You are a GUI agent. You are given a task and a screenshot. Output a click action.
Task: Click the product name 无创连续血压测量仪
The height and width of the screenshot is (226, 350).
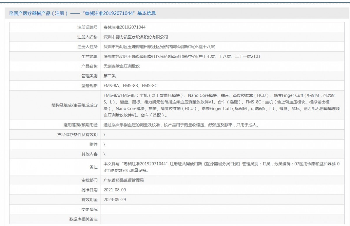[x=122, y=66]
